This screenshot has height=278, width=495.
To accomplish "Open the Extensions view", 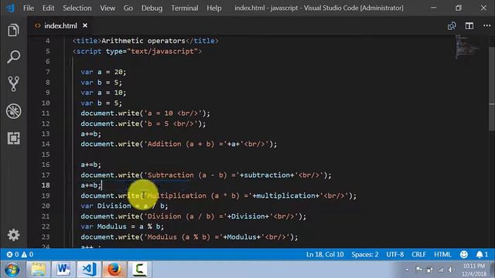I will tap(13, 138).
